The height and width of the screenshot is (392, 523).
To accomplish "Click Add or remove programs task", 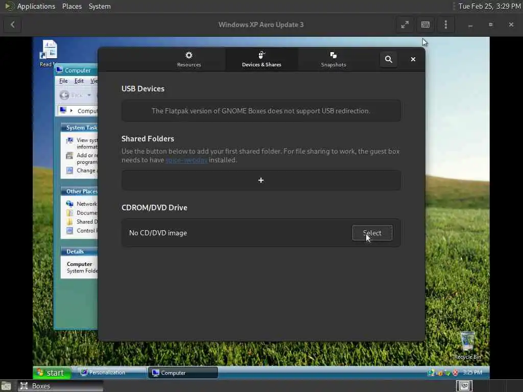I will [82, 159].
